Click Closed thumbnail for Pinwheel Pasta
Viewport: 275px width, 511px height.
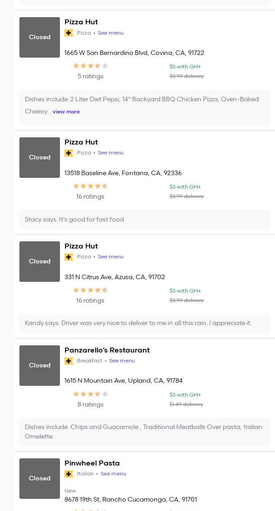pos(40,479)
